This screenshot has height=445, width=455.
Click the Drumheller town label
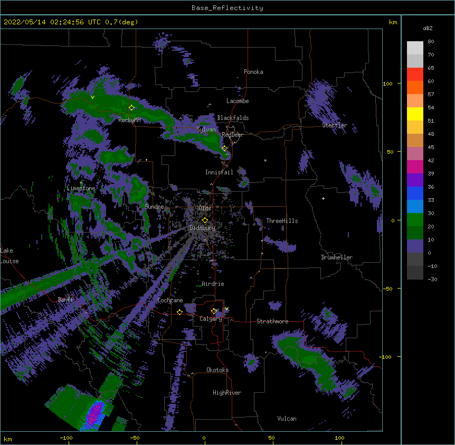pyautogui.click(x=337, y=257)
